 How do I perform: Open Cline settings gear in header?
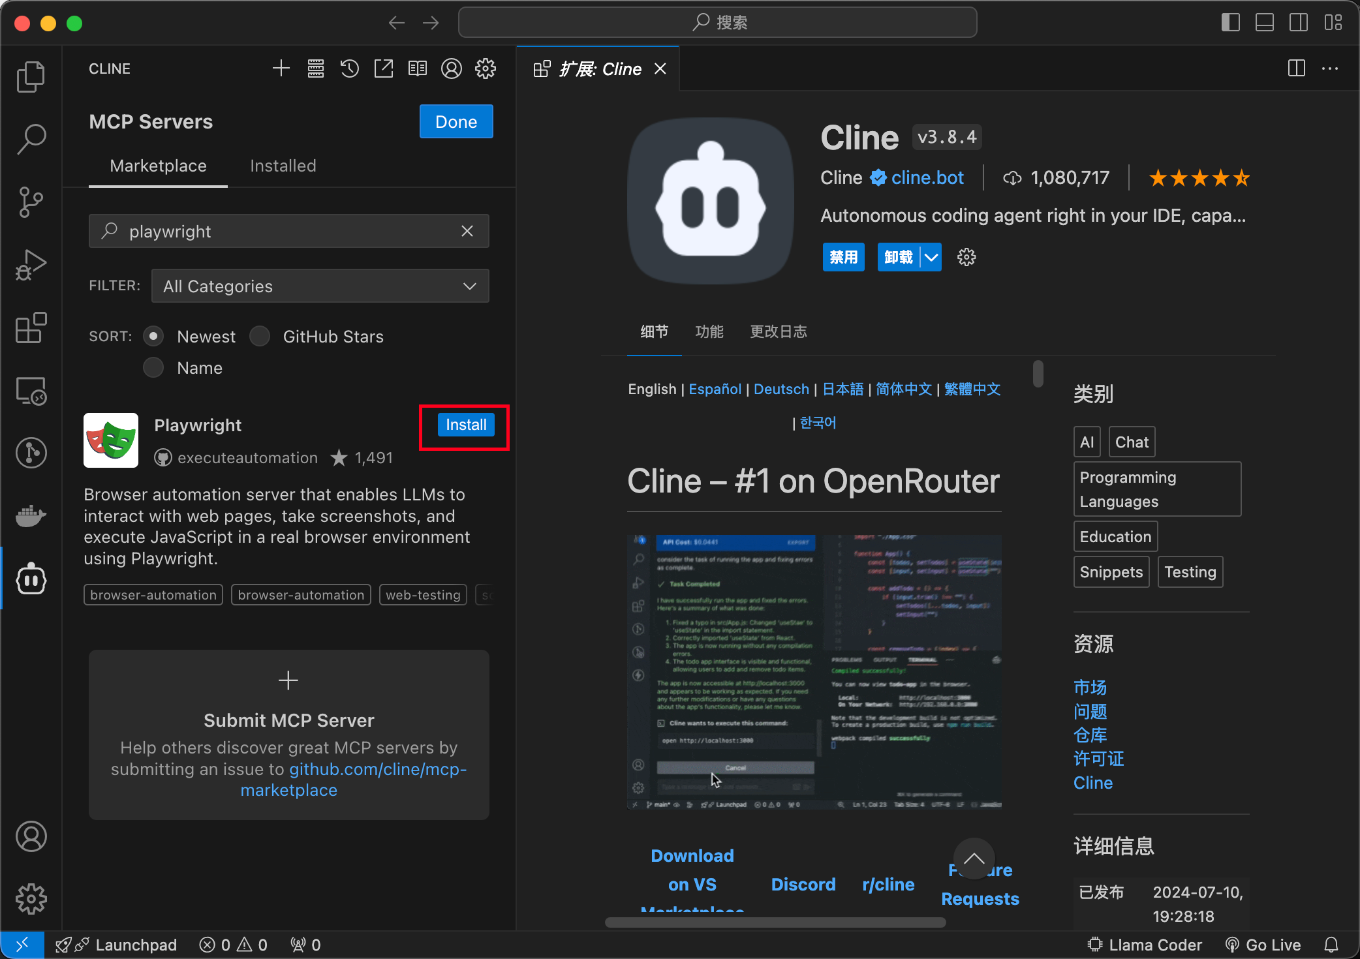click(486, 68)
